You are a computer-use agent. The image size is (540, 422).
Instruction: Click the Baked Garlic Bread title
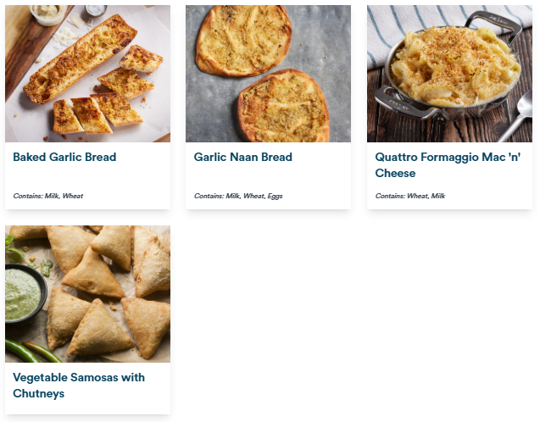pos(64,157)
